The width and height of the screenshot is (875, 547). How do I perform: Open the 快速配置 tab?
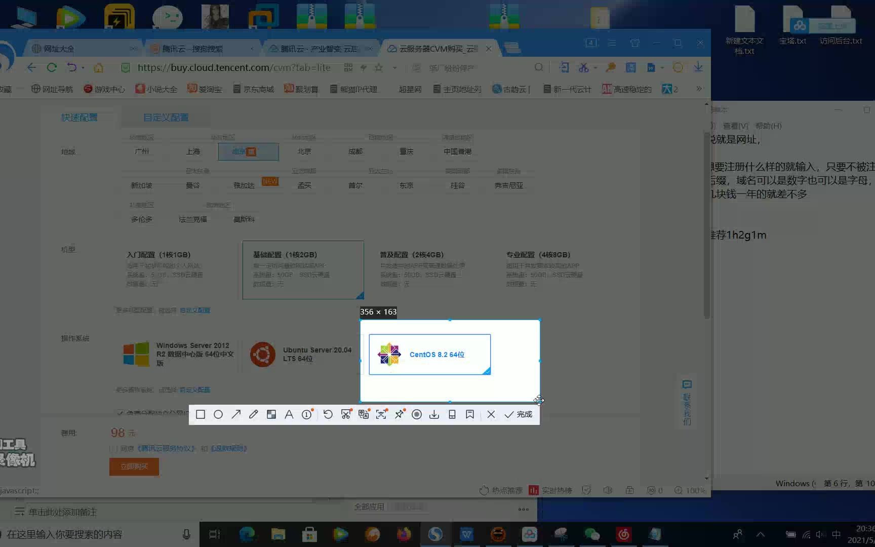click(79, 118)
